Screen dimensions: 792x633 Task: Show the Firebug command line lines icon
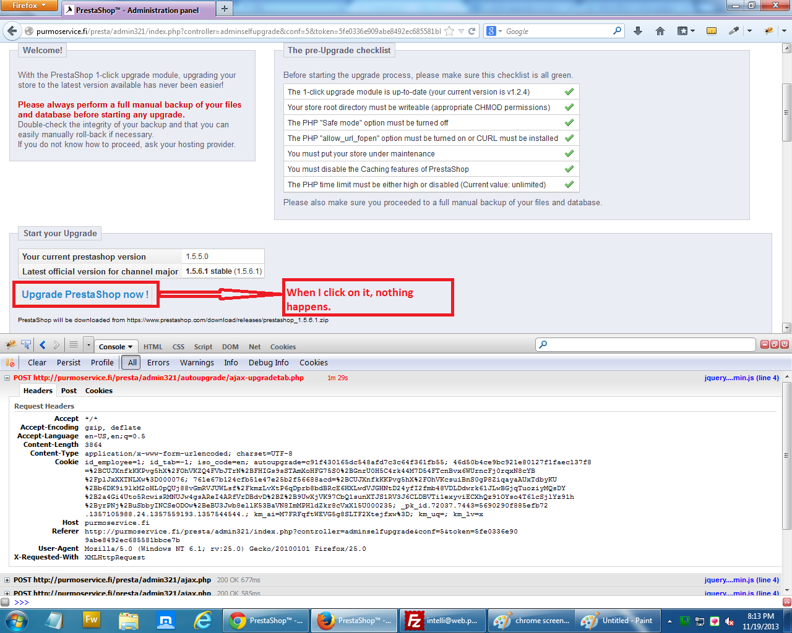pyautogui.click(x=74, y=345)
